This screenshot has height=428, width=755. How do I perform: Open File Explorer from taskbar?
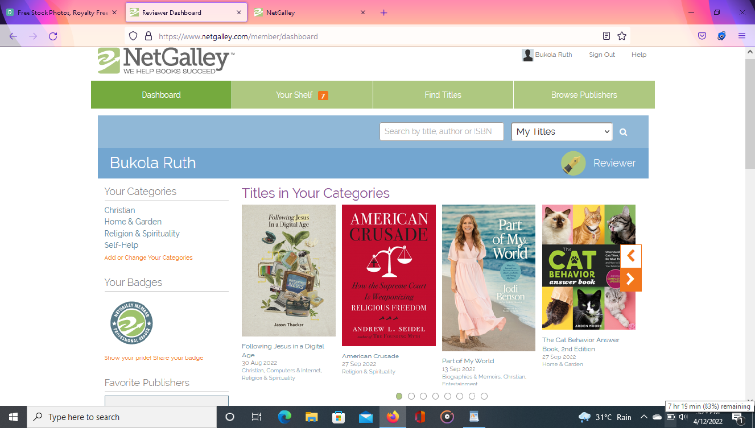pos(311,417)
